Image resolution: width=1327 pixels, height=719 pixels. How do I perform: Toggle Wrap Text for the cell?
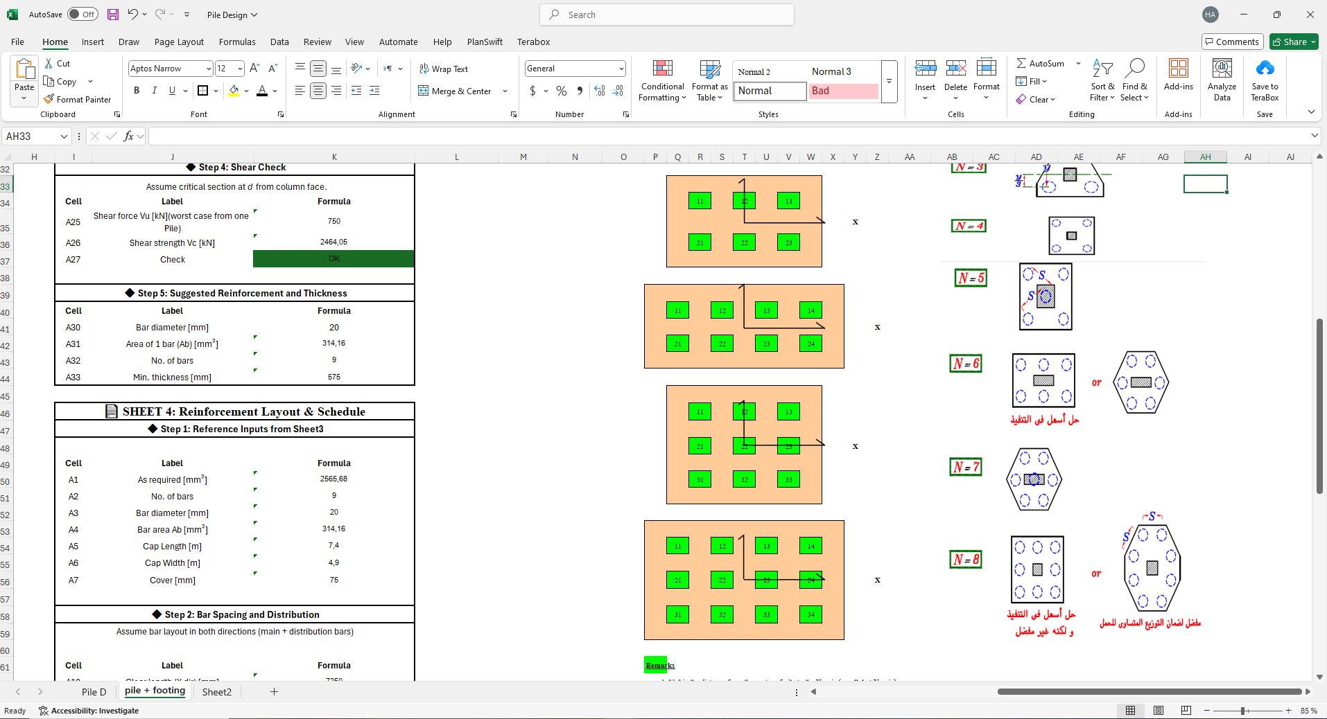coord(444,69)
